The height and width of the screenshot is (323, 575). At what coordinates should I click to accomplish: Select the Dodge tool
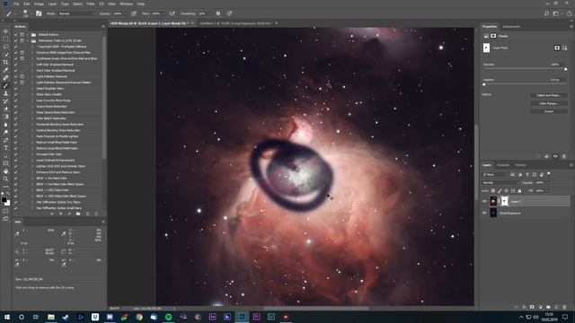pyautogui.click(x=5, y=132)
